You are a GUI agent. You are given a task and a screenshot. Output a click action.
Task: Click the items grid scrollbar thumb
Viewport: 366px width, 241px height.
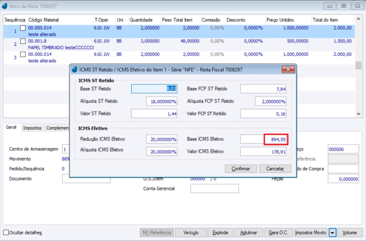358,65
